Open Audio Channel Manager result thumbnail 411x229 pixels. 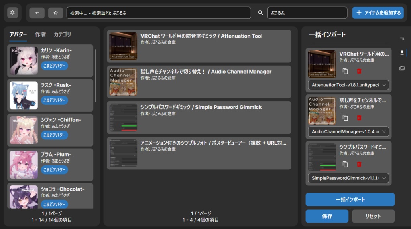coord(123,82)
